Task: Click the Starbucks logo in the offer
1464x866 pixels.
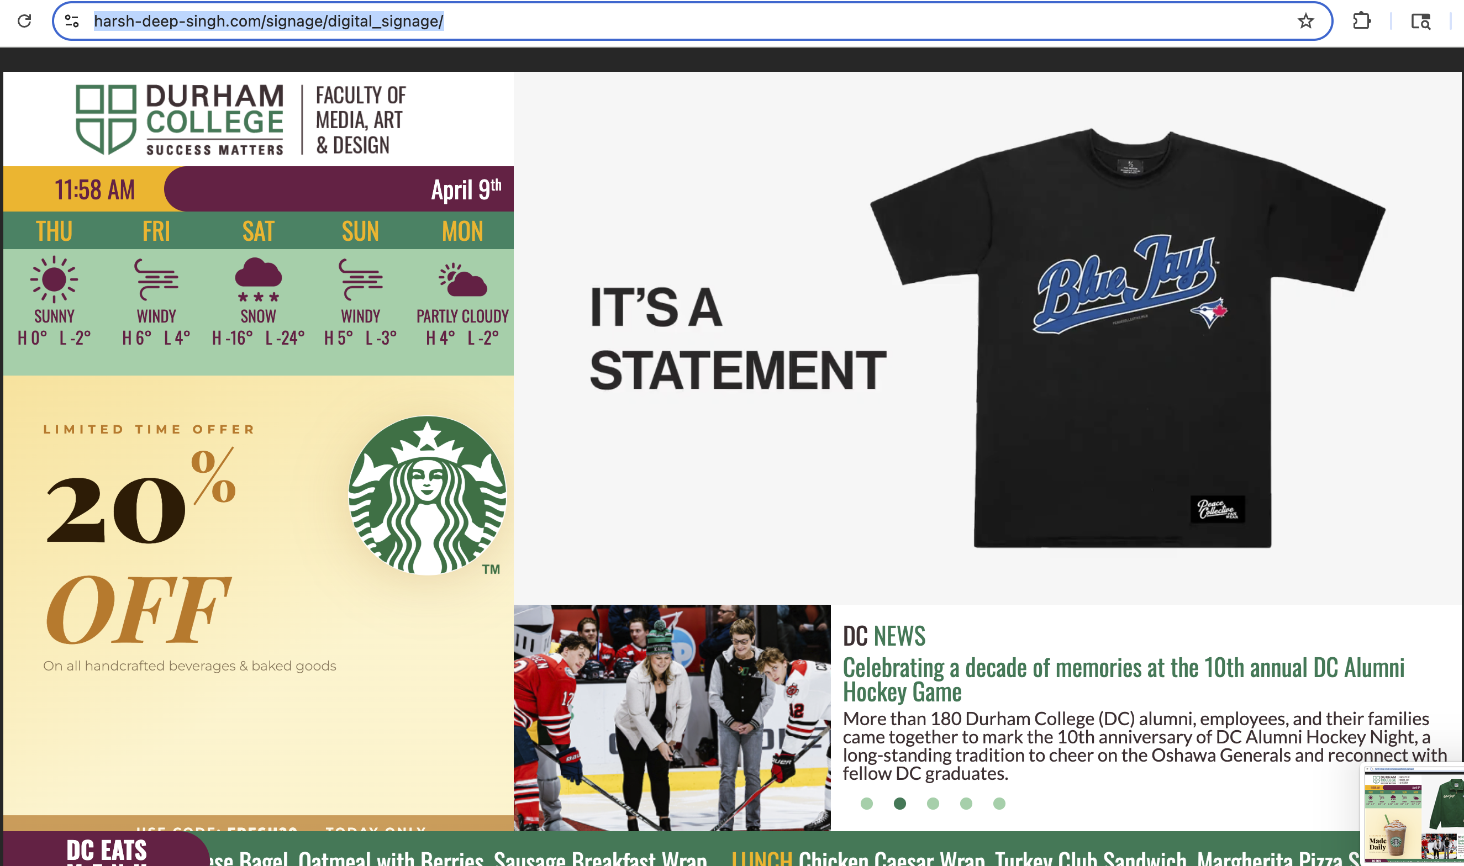Action: (x=427, y=495)
